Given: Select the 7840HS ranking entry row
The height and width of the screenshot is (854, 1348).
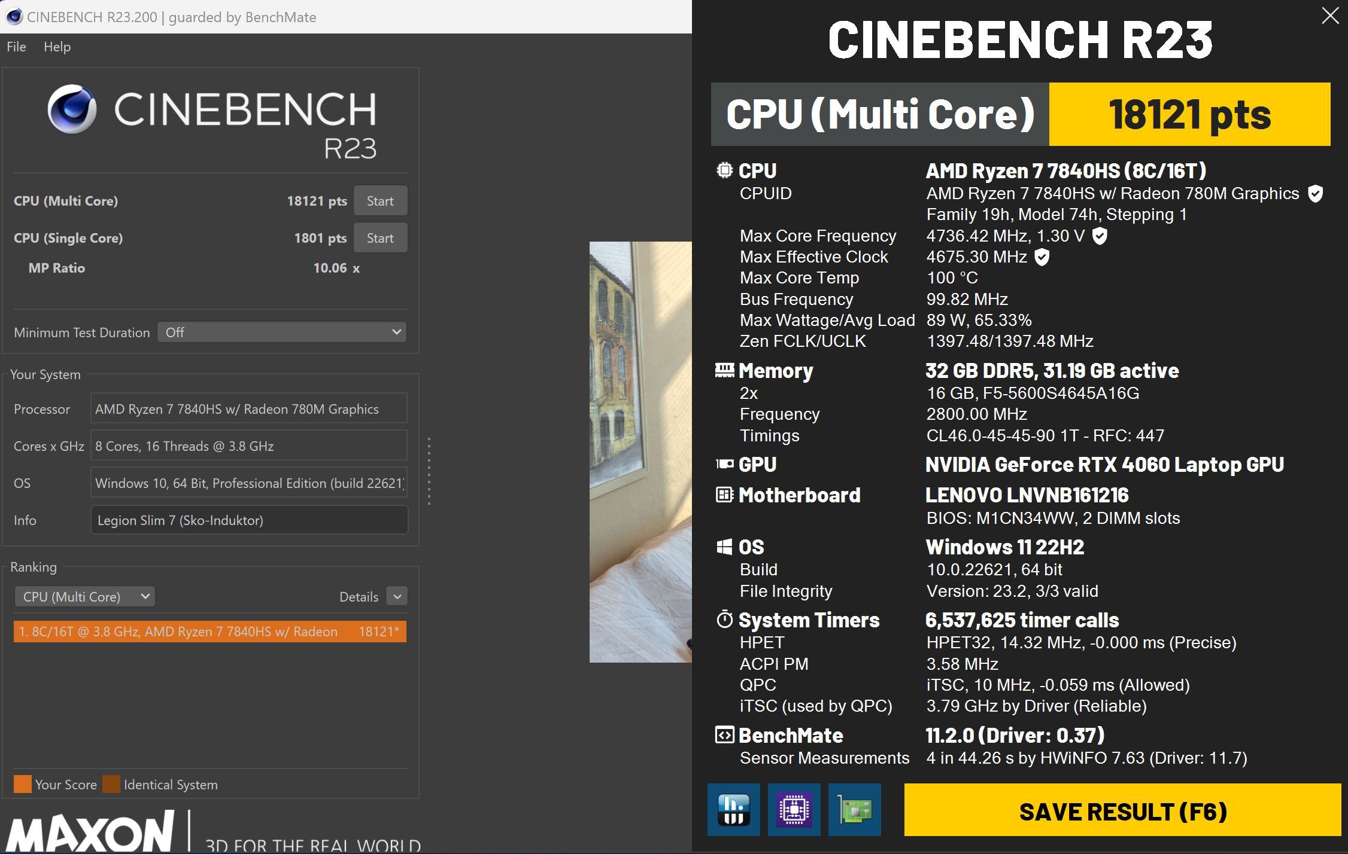Looking at the screenshot, I should [210, 632].
